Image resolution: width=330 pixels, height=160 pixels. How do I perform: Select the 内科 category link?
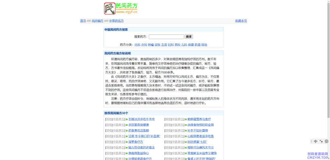(x=137, y=45)
